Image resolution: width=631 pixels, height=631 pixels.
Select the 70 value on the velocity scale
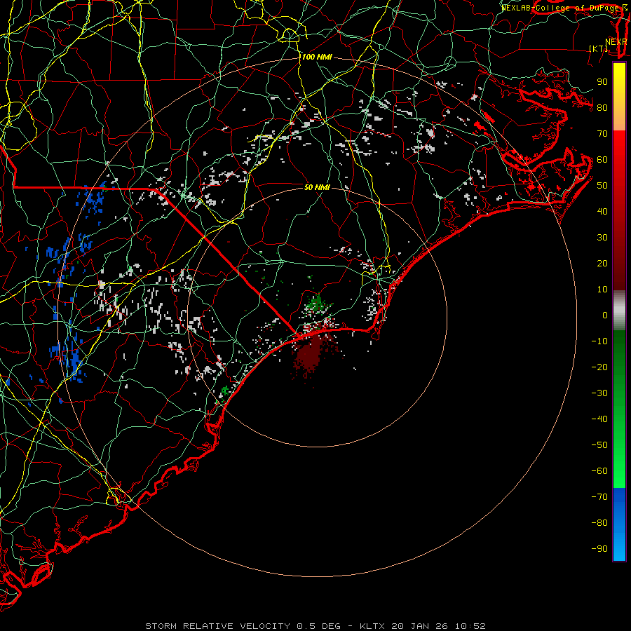(602, 134)
